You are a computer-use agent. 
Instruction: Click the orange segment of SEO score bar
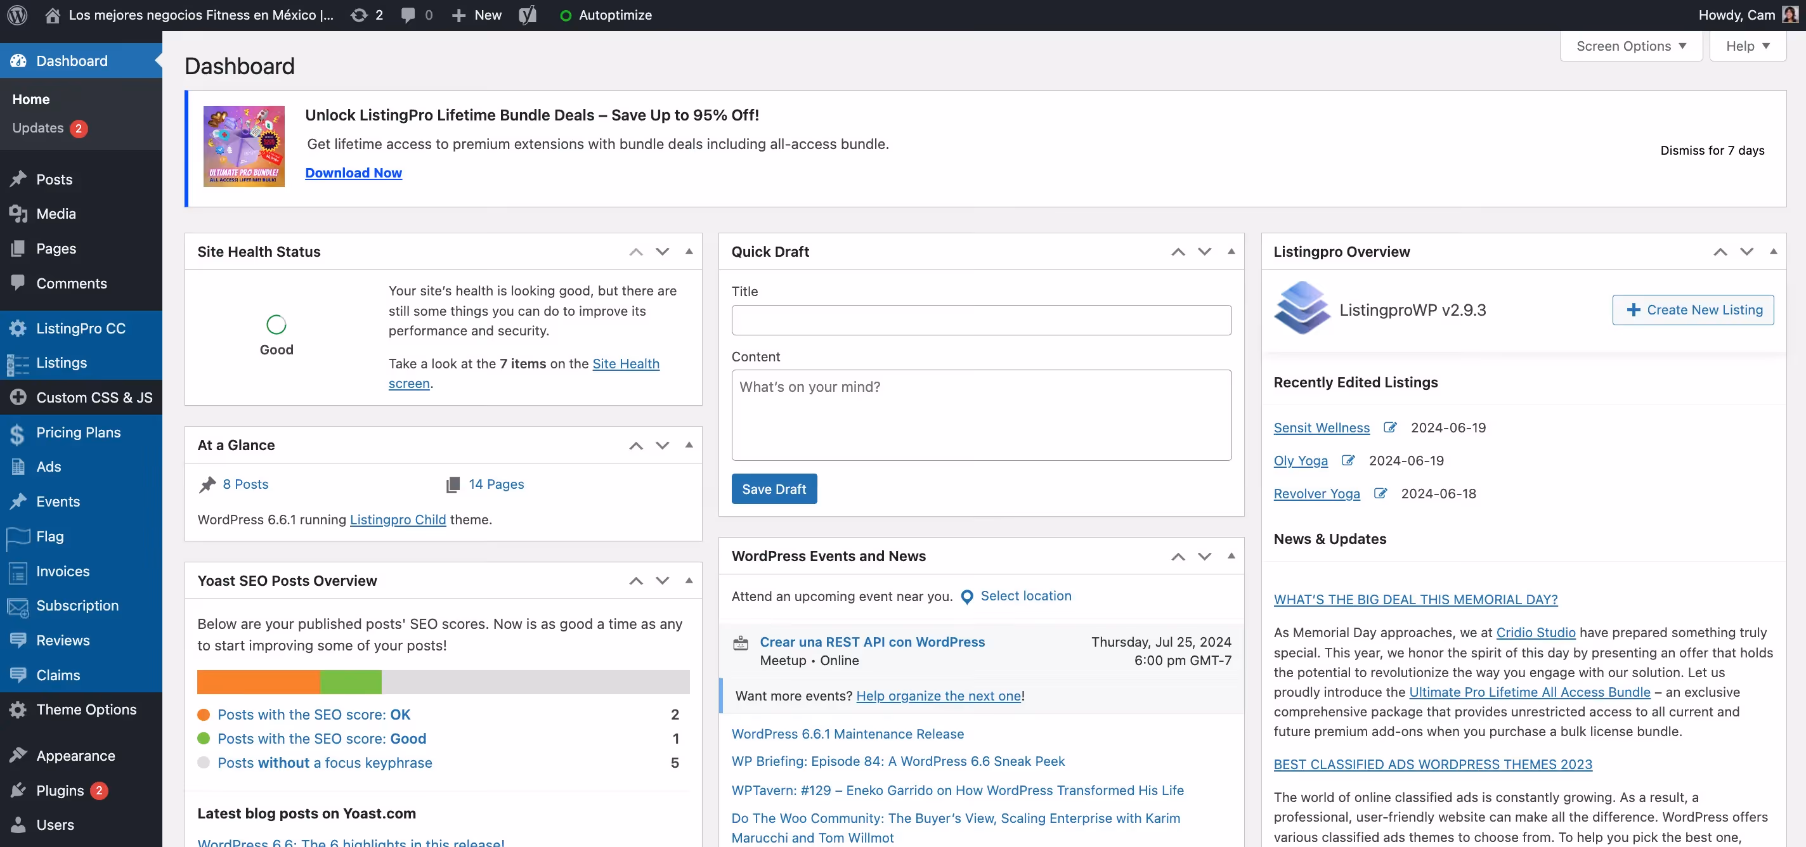[x=258, y=682]
